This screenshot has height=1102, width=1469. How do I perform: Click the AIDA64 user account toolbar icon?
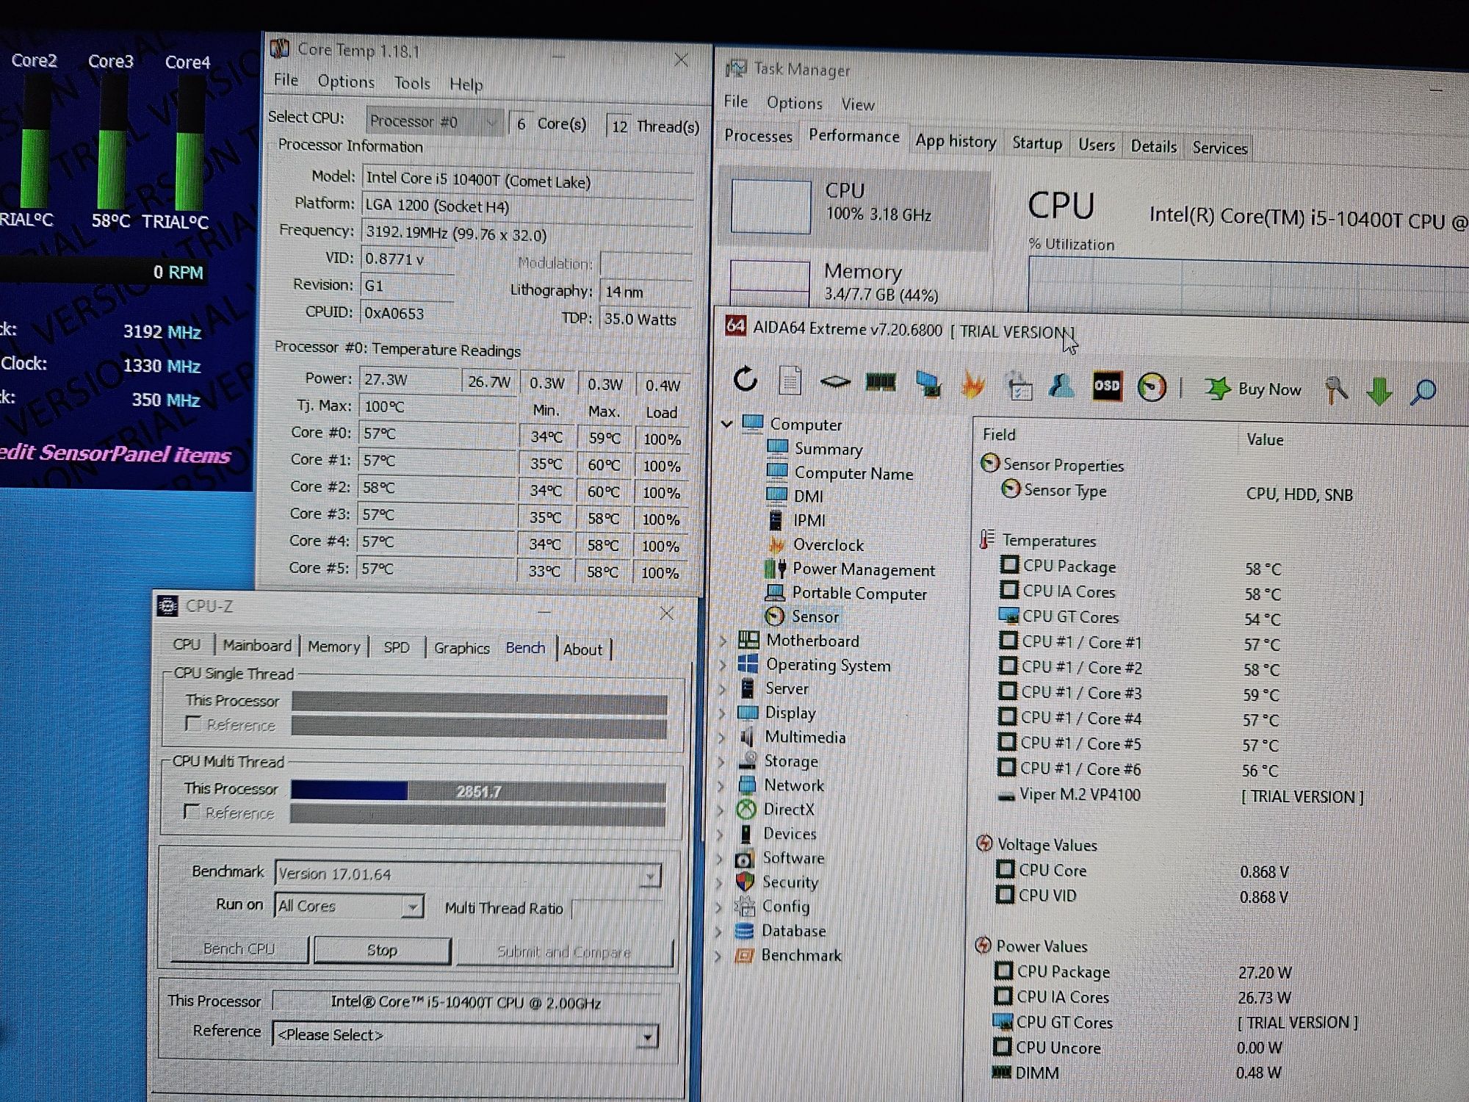click(x=1061, y=386)
